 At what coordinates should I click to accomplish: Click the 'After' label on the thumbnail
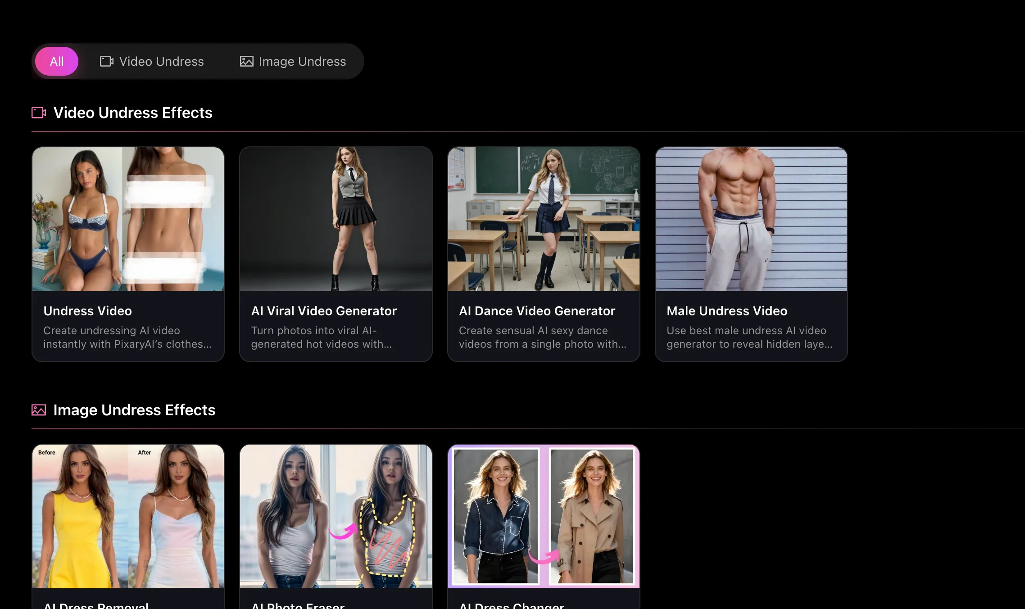pyautogui.click(x=144, y=452)
